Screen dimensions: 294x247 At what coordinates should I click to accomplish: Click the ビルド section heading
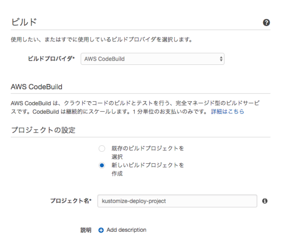pos(24,22)
